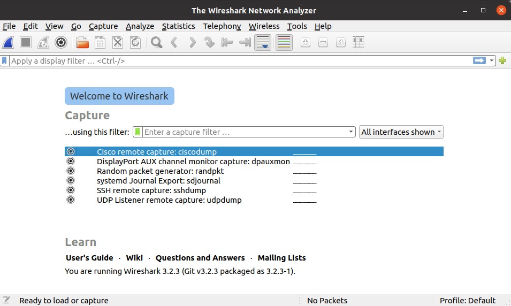Open ciscodump interface settings gear icon
Image resolution: width=511 pixels, height=306 pixels.
71,151
